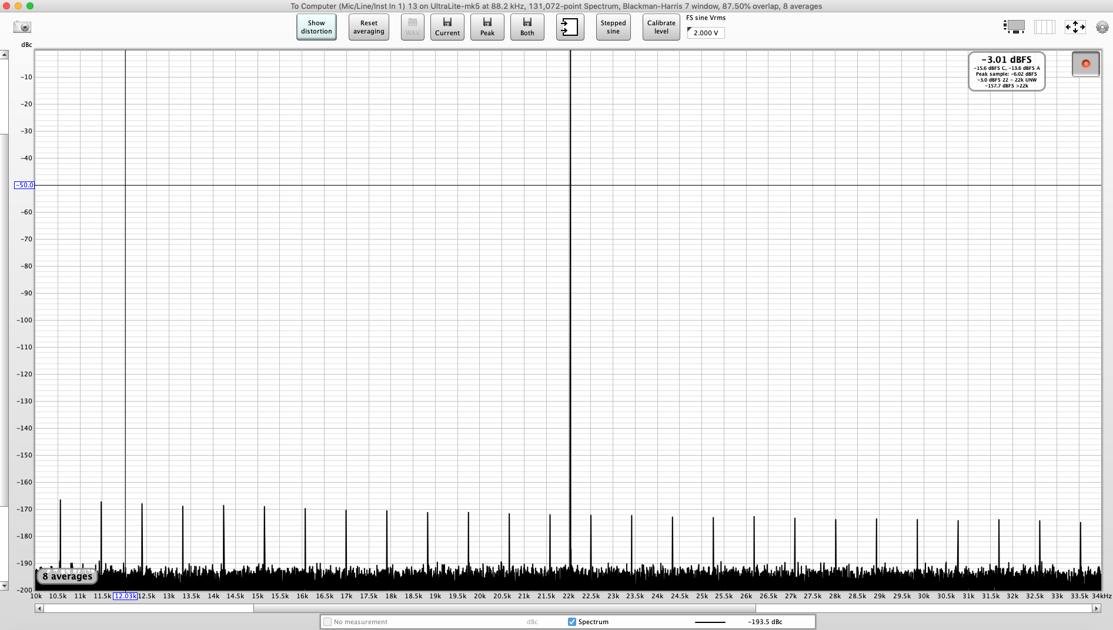The width and height of the screenshot is (1113, 630).
Task: Click the horizontal scrollbar thumb
Action: point(504,608)
